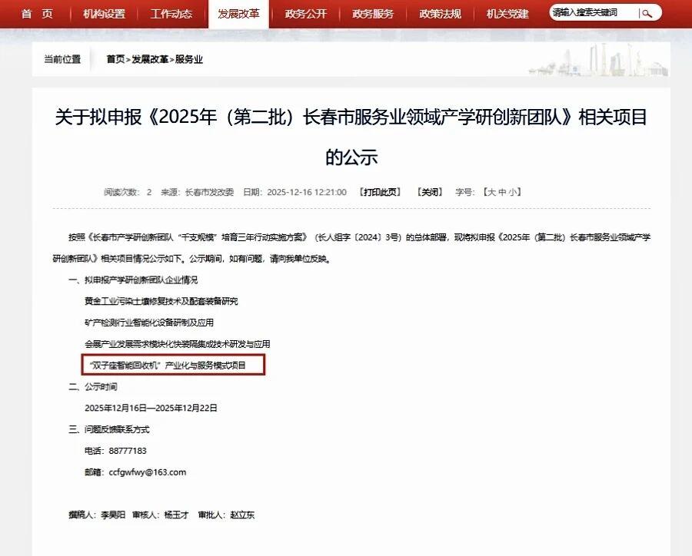The width and height of the screenshot is (692, 556).
Task: Click the search magnifier icon
Action: coord(647,13)
